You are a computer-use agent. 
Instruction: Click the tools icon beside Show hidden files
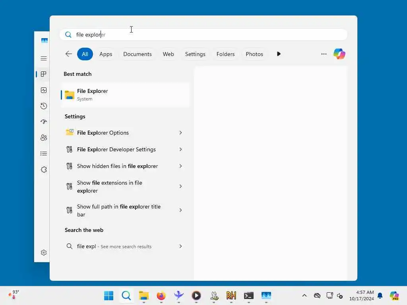click(x=69, y=166)
